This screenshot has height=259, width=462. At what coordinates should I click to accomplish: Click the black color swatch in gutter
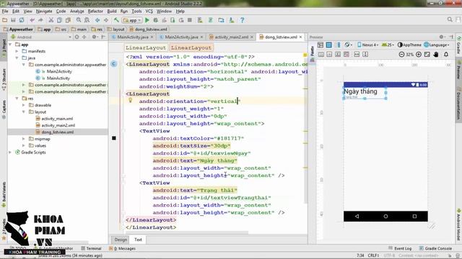(114, 138)
